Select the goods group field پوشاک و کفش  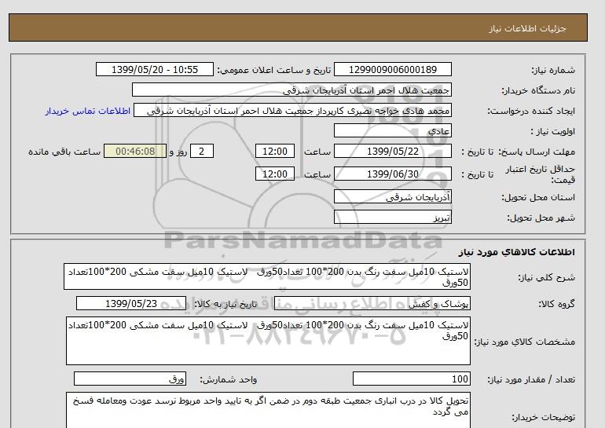point(372,303)
